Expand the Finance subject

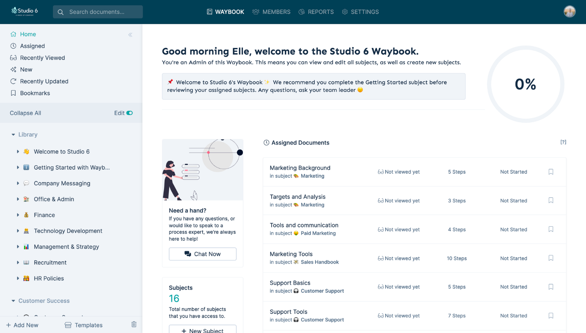[18, 215]
